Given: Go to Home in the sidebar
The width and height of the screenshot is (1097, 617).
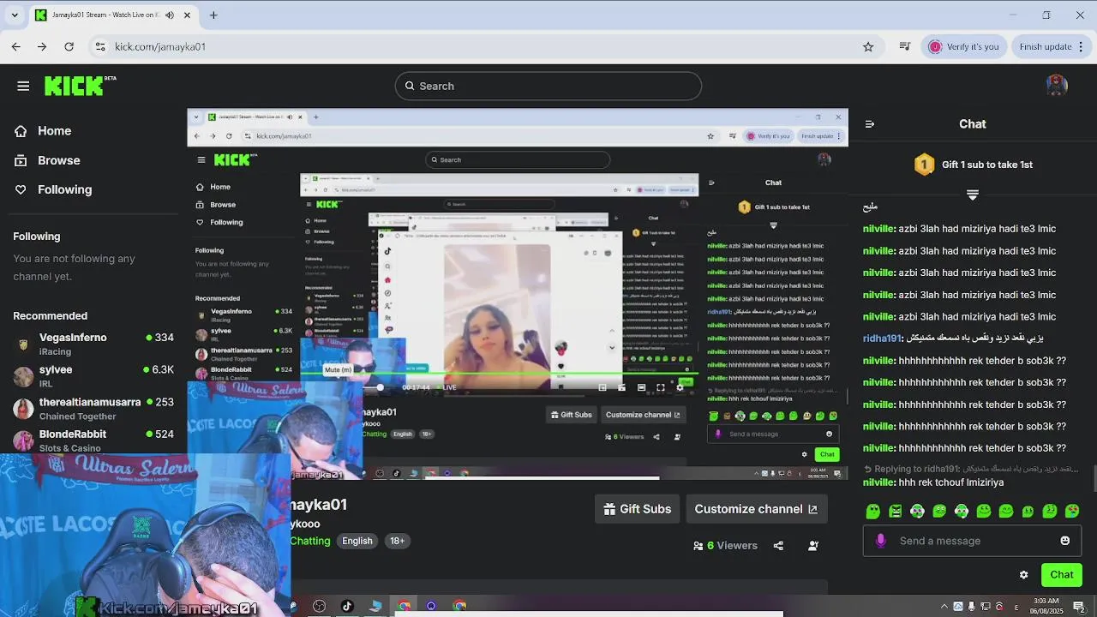Looking at the screenshot, I should 43,131.
